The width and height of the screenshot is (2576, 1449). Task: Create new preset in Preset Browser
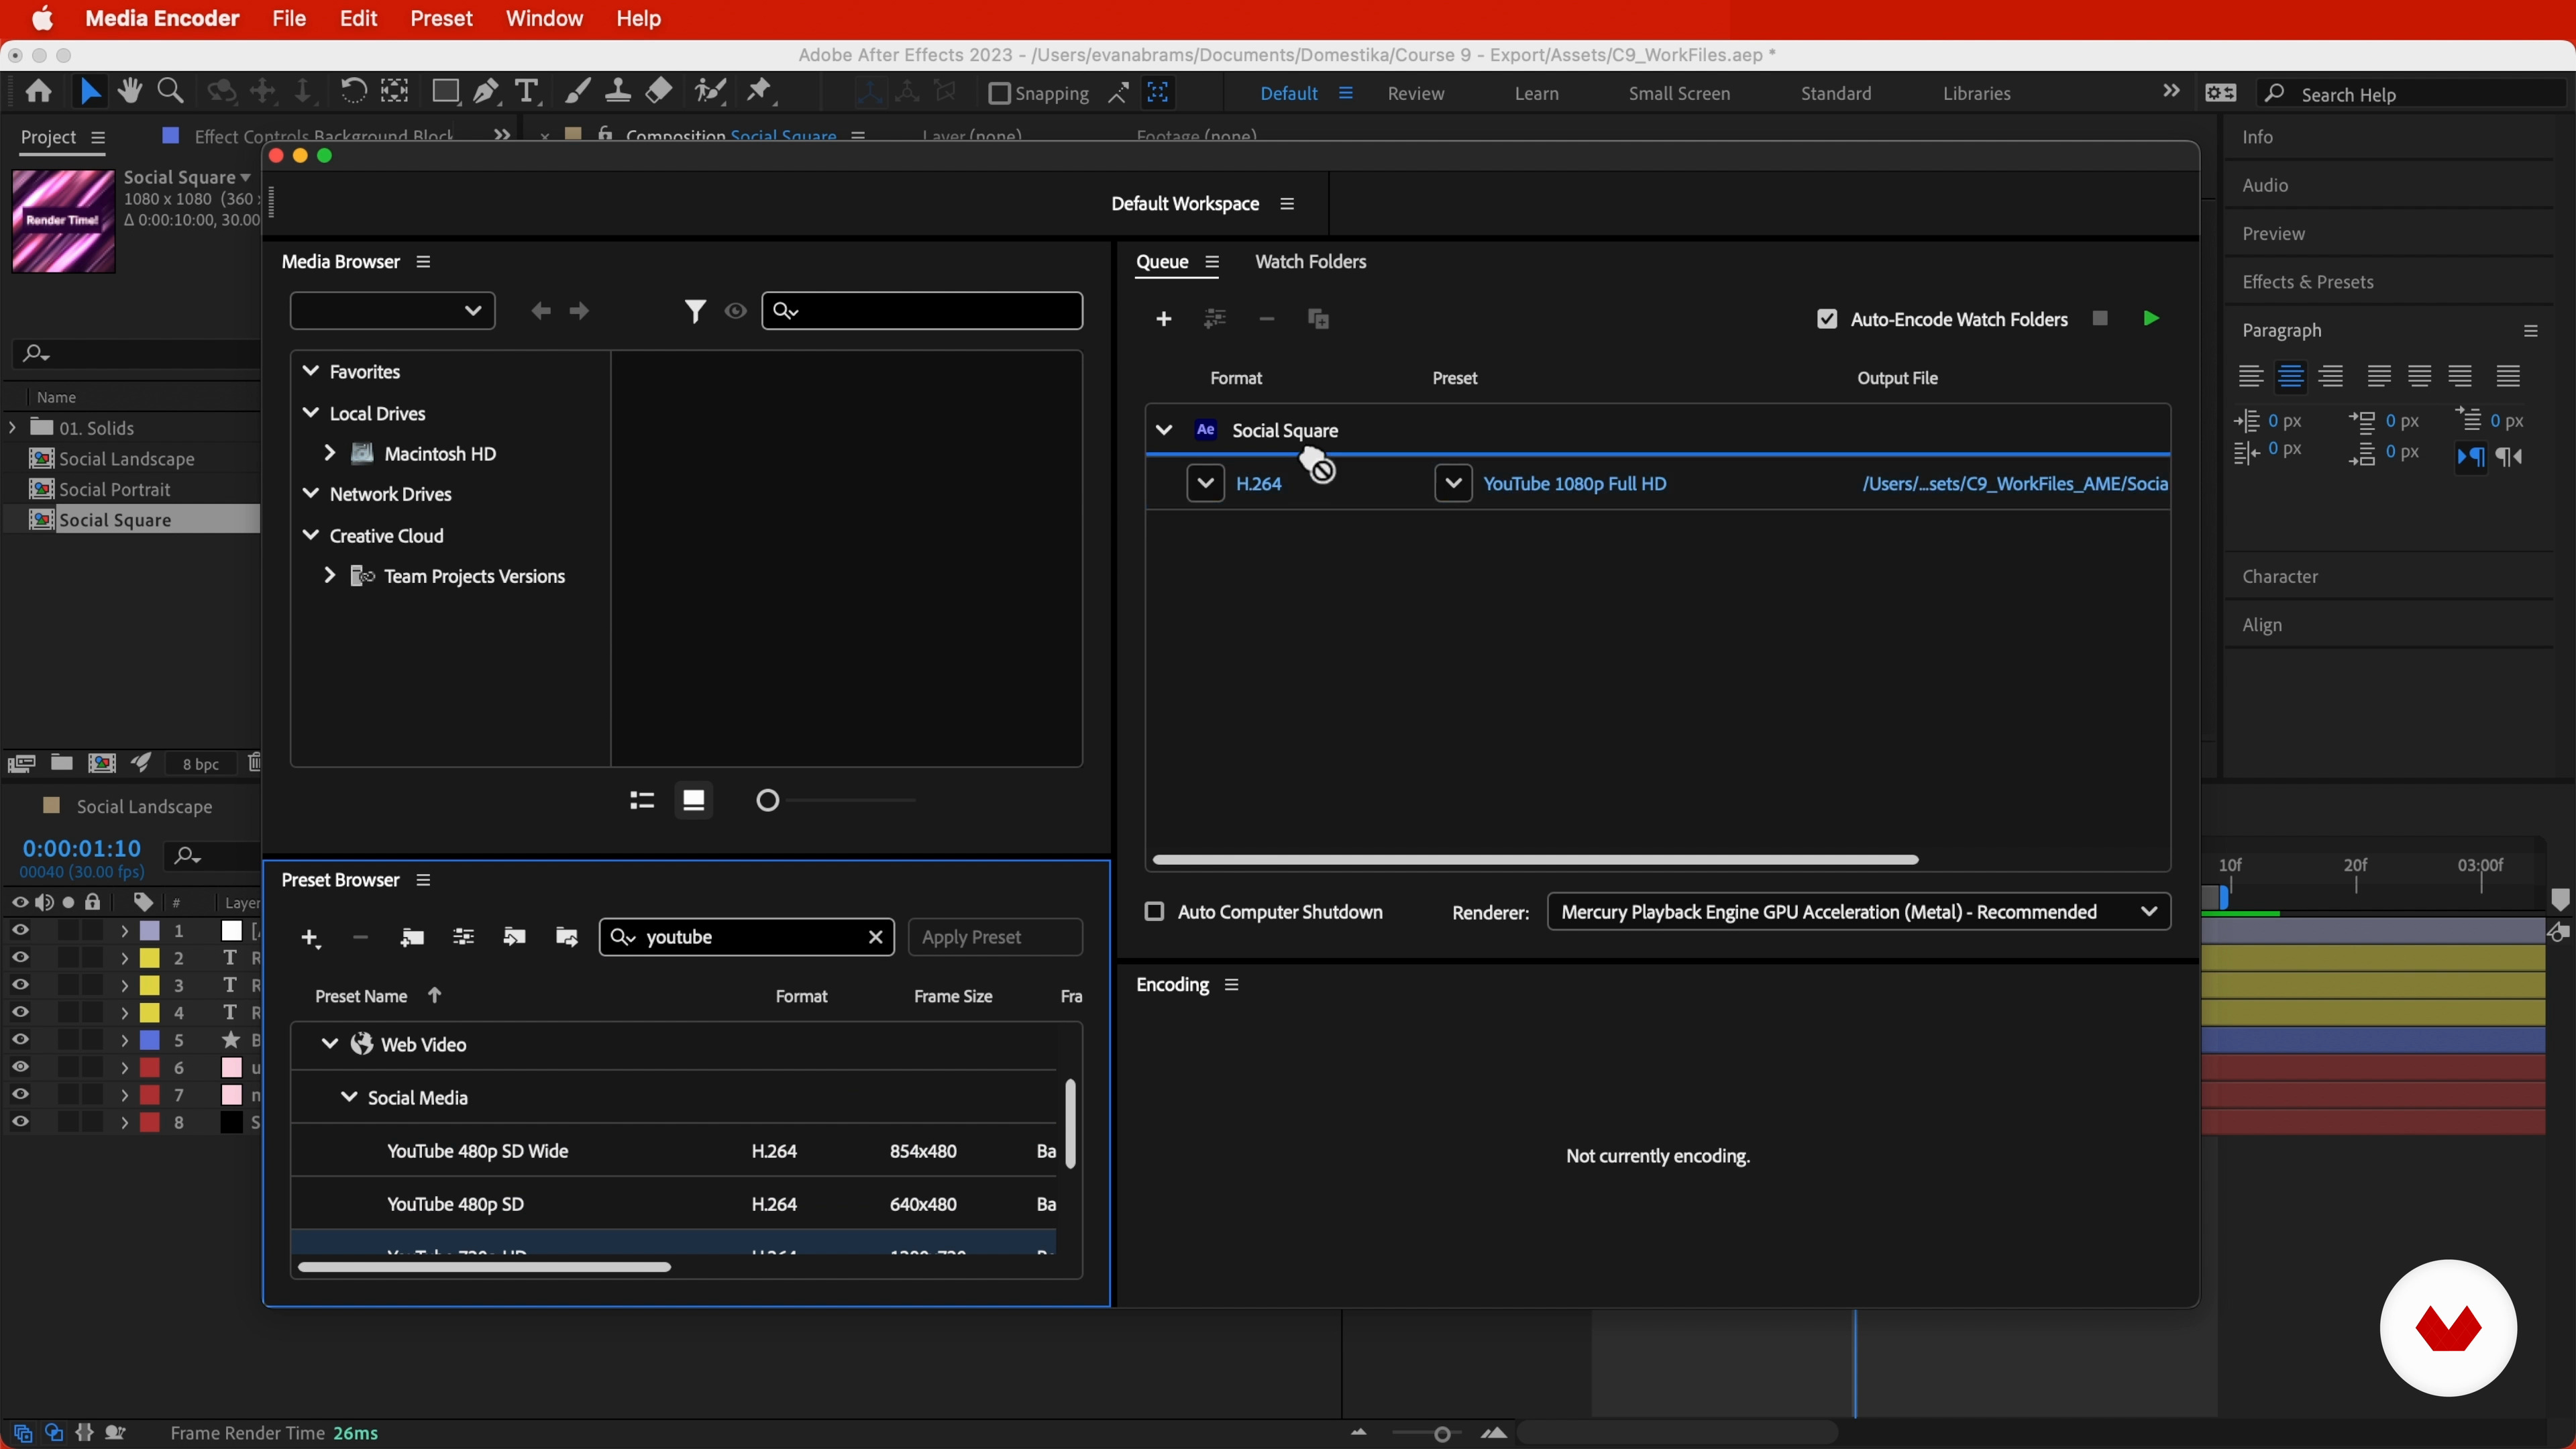[x=310, y=938]
